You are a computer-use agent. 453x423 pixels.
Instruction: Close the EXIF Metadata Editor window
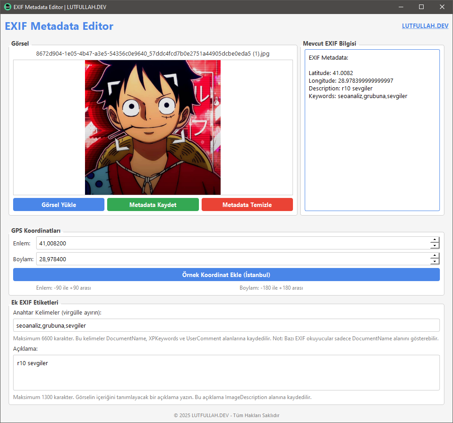click(442, 7)
